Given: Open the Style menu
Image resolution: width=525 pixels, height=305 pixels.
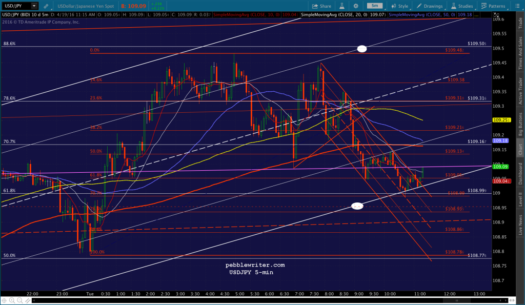Looking at the screenshot, I should 400,6.
